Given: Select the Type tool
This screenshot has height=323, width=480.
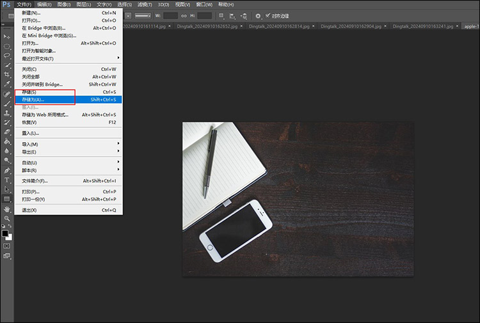Looking at the screenshot, I should (x=7, y=180).
